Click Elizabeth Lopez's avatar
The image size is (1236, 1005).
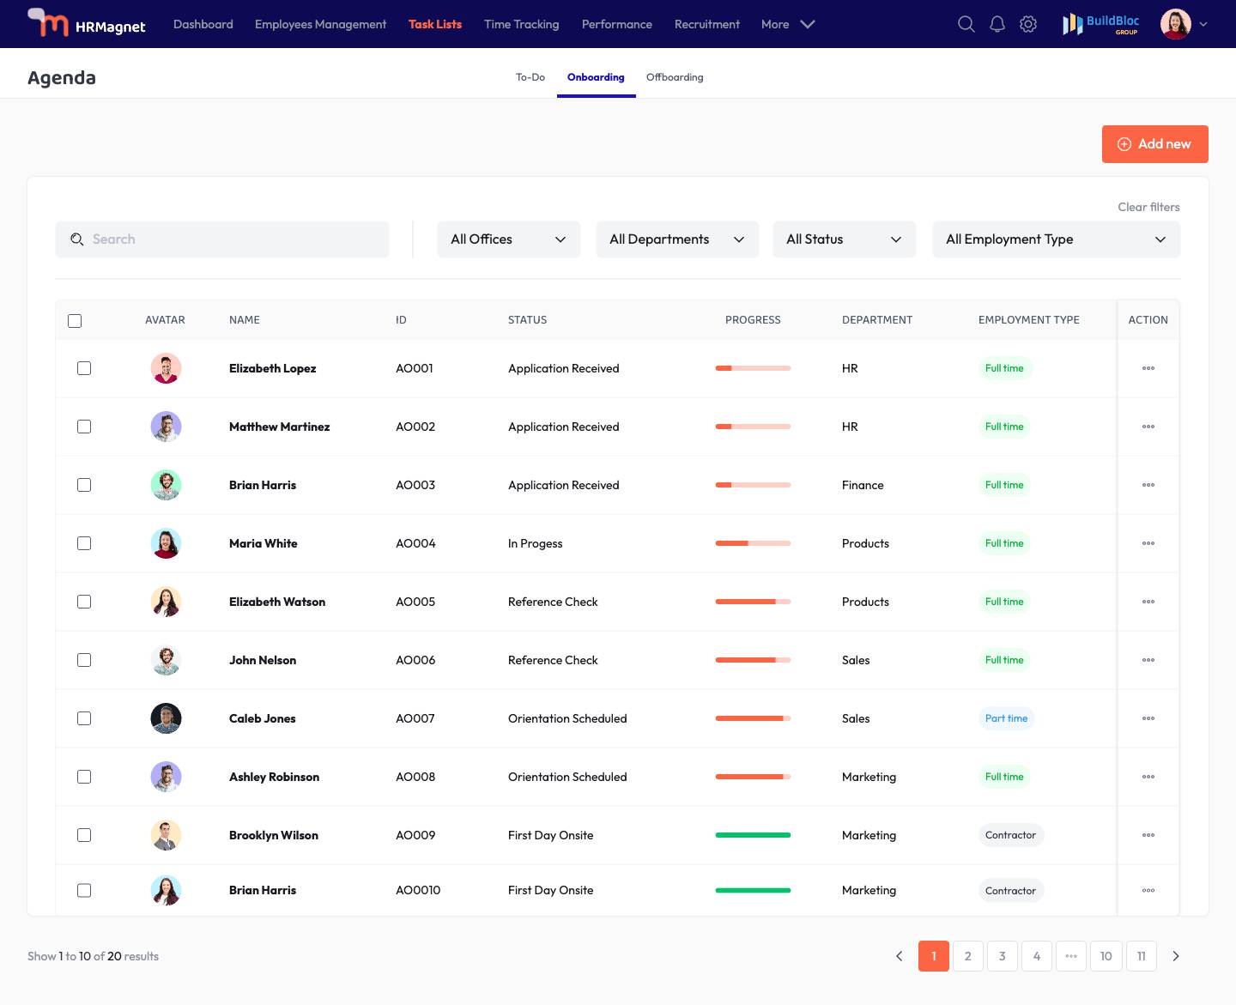[x=166, y=368]
